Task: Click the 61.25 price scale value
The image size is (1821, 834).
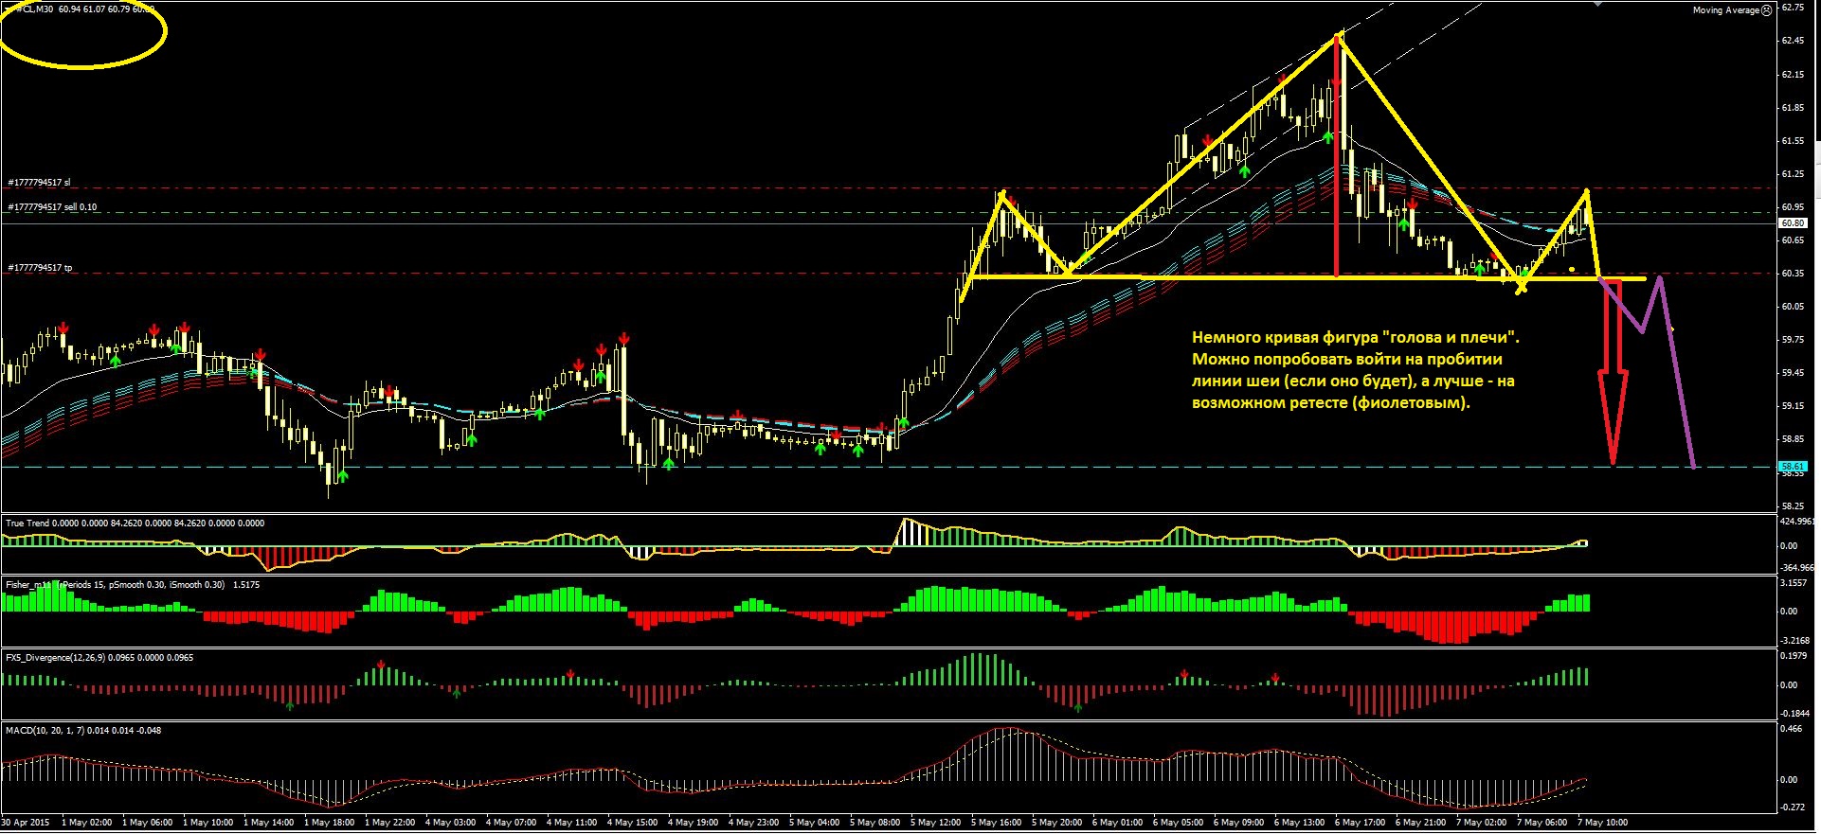Action: coord(1793,174)
